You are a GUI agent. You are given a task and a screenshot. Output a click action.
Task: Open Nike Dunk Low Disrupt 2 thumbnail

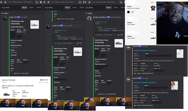coord(180,53)
